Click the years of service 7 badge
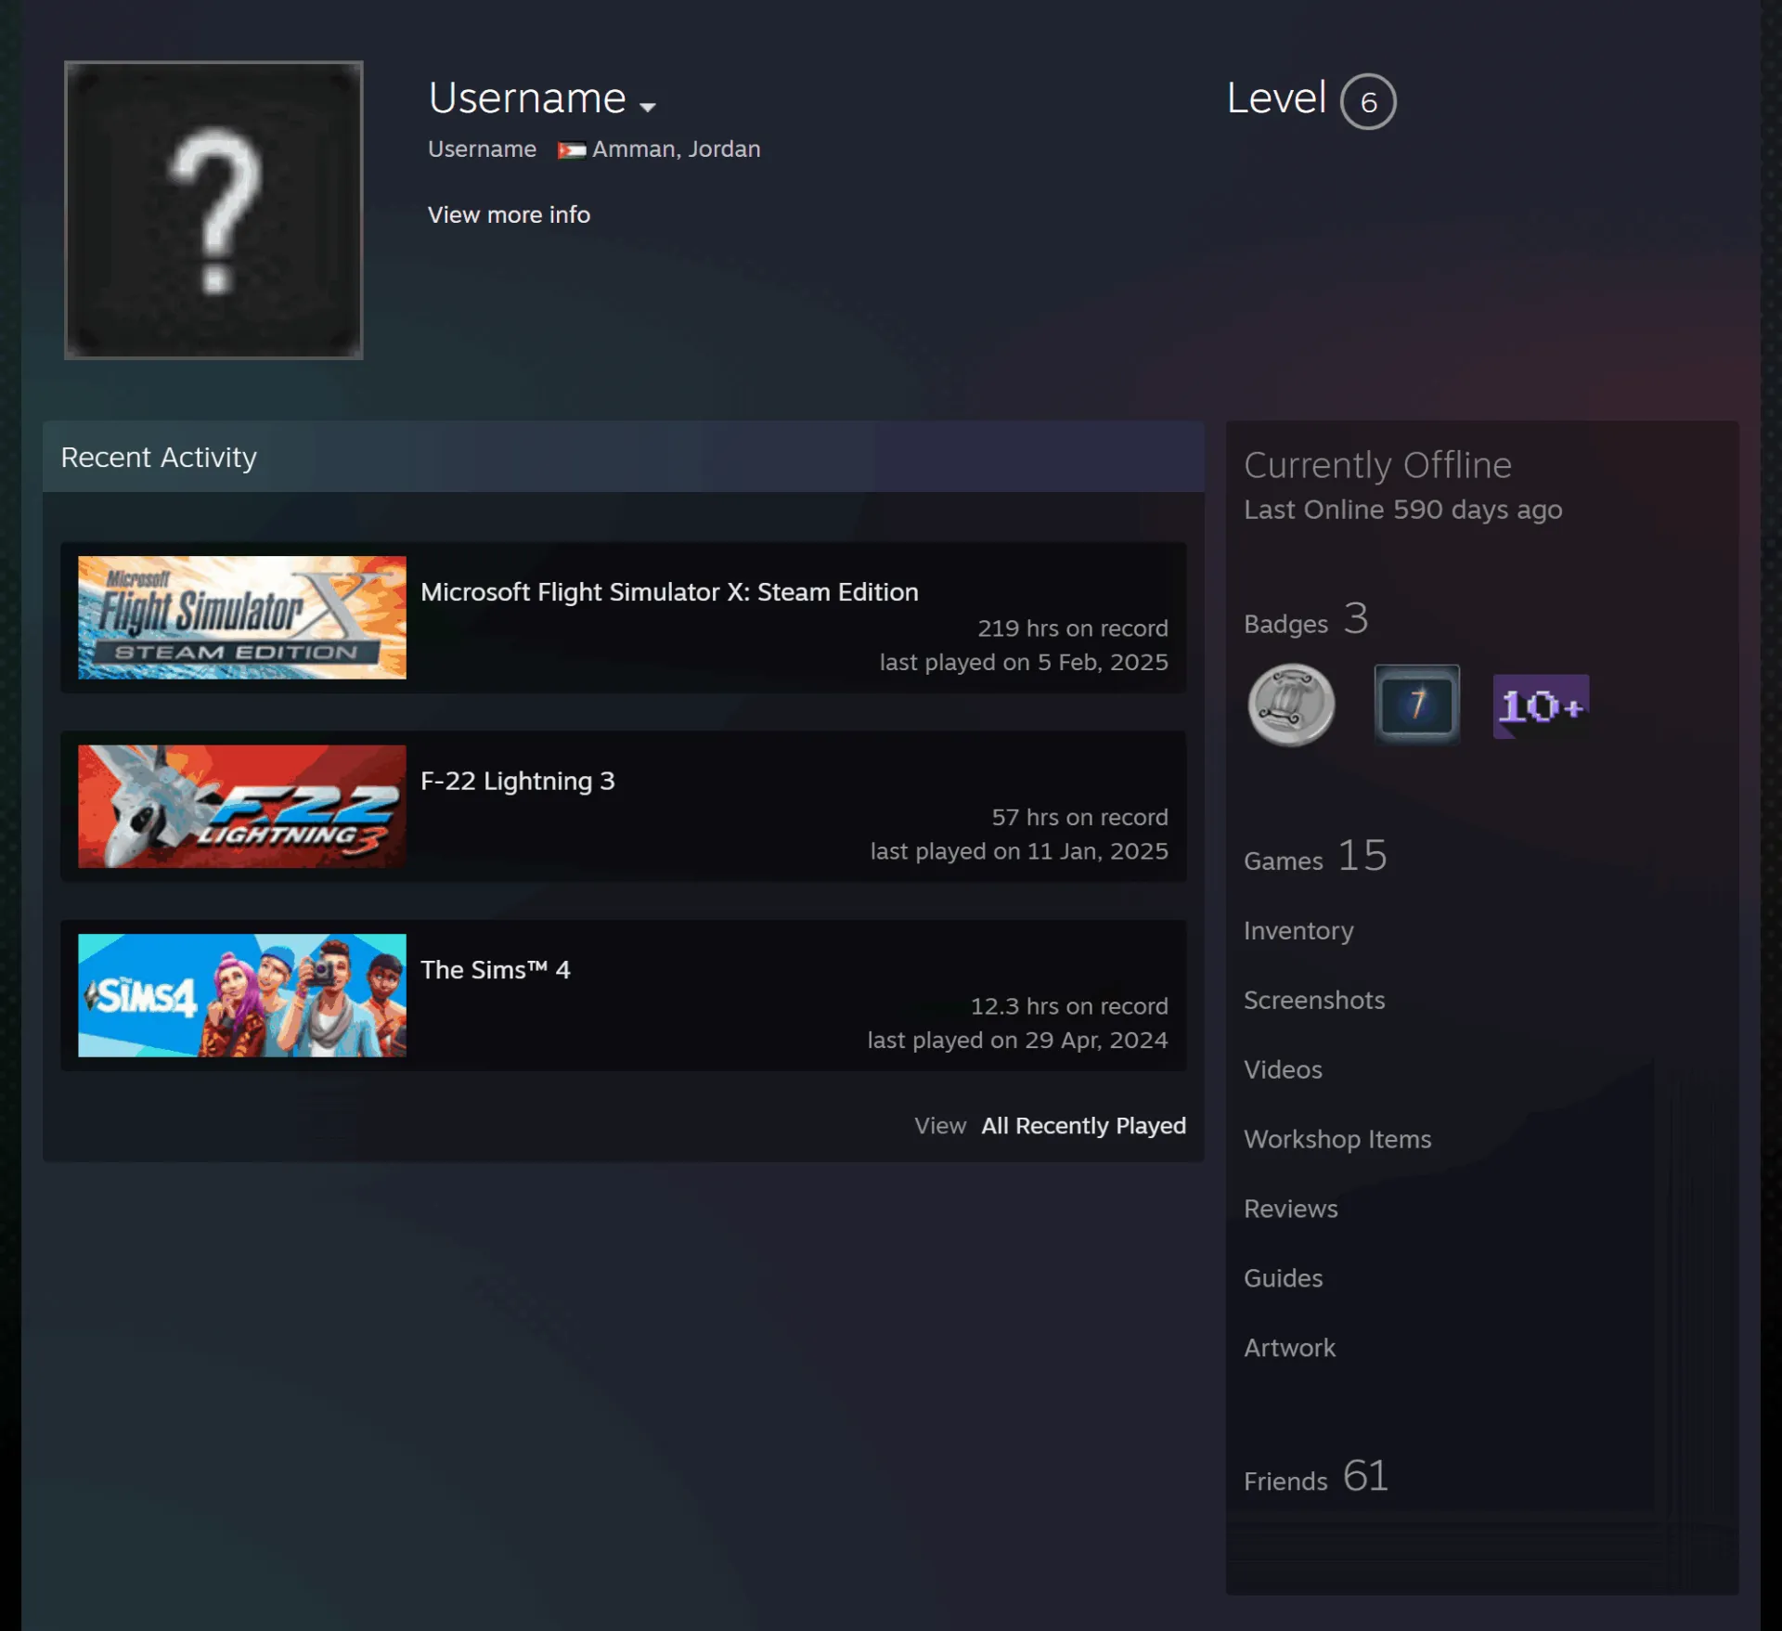The height and width of the screenshot is (1631, 1782). coord(1416,705)
